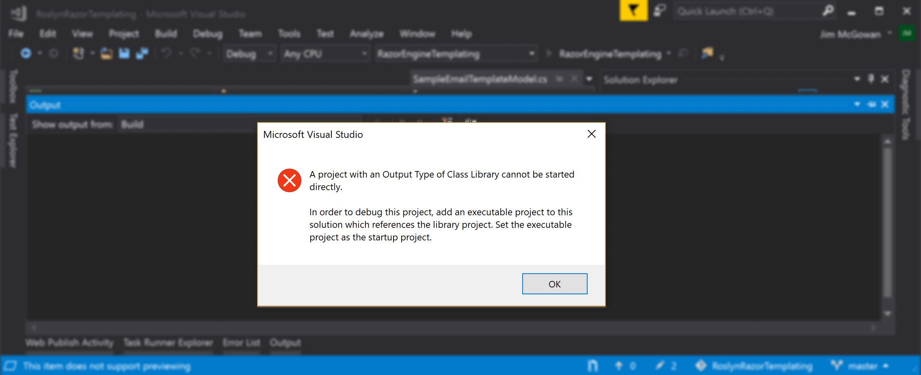Pin the SampleEmailTemplateModel.cs tab
The image size is (921, 375).
[x=560, y=79]
